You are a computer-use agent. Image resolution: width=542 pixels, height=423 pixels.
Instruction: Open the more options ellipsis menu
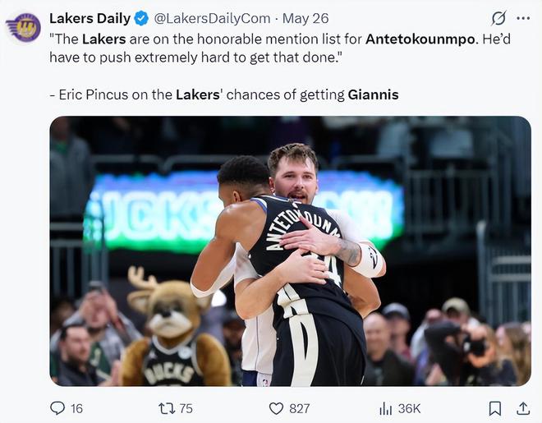tap(523, 18)
